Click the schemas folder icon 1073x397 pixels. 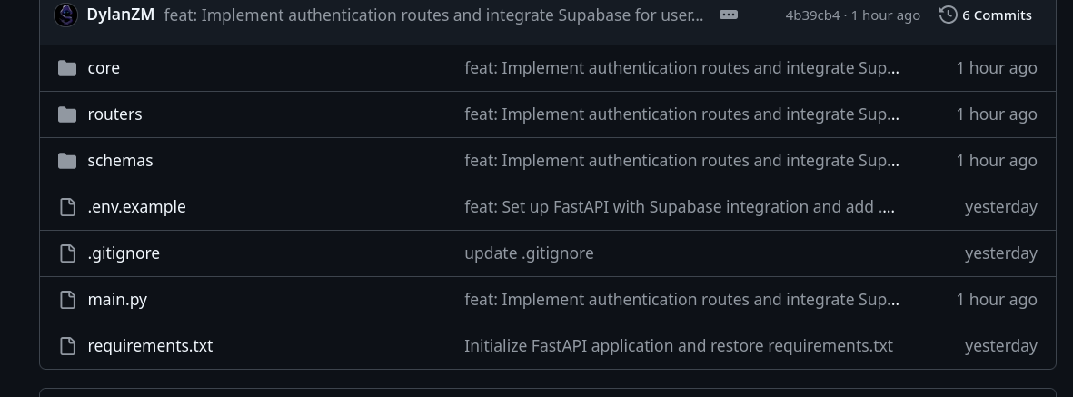click(67, 161)
